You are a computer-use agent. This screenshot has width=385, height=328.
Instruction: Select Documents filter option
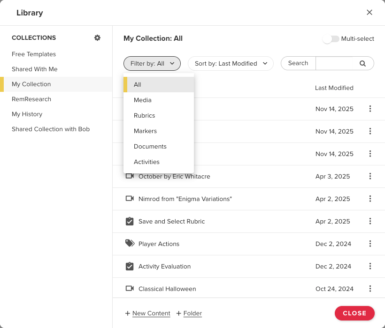point(150,146)
